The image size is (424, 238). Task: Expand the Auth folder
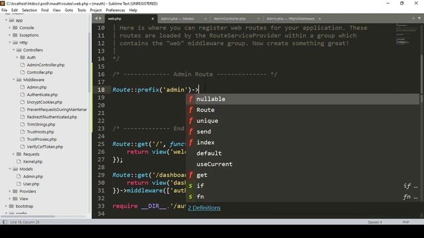pyautogui.click(x=17, y=58)
